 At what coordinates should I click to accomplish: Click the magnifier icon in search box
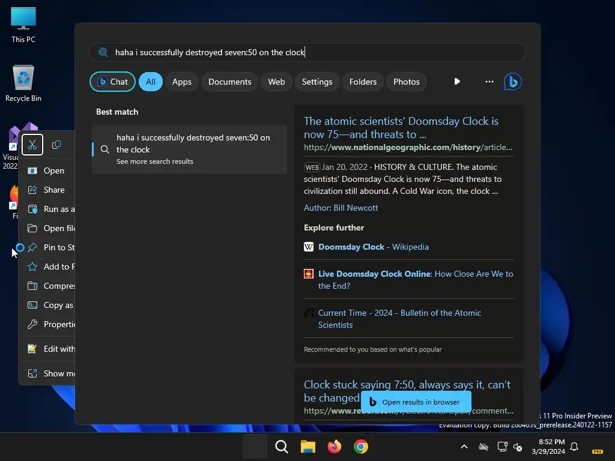click(103, 52)
